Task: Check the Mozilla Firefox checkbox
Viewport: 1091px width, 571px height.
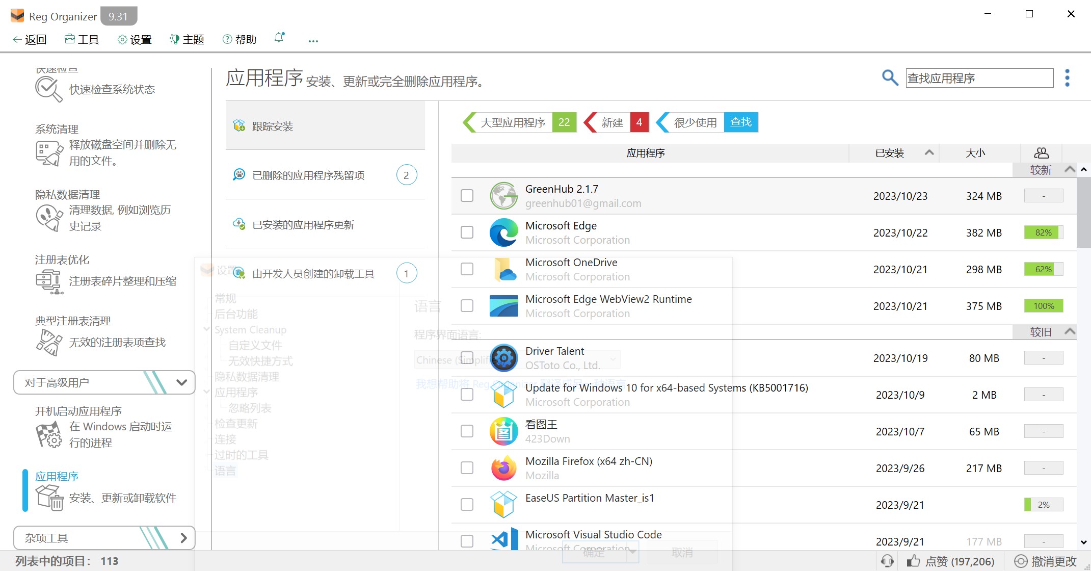Action: pyautogui.click(x=467, y=468)
